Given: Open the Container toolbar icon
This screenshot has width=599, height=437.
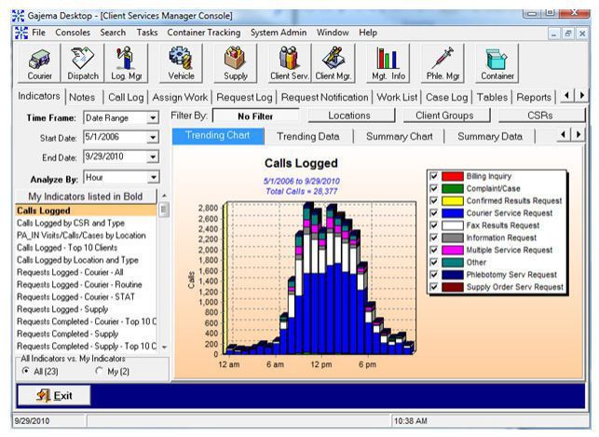Looking at the screenshot, I should click(x=497, y=63).
